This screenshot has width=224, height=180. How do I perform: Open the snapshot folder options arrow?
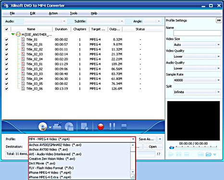pos(215,154)
